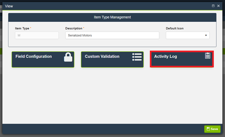Screen dimensions: 225x137
Task: Click the View dialog title text
Action: tap(9, 6)
